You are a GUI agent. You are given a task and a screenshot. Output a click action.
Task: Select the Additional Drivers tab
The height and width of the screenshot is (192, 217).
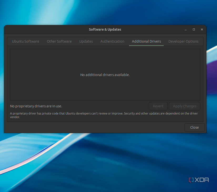pos(146,41)
